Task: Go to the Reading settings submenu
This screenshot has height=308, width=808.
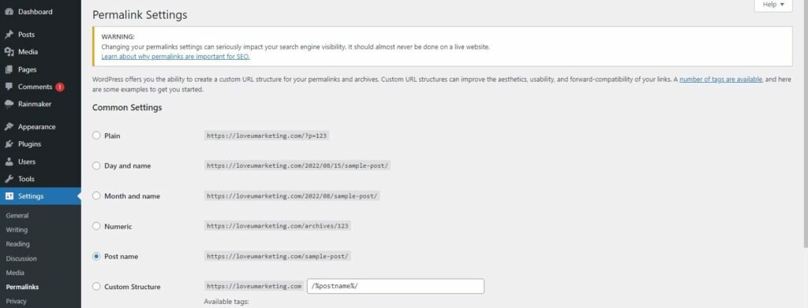Action: pyautogui.click(x=18, y=244)
